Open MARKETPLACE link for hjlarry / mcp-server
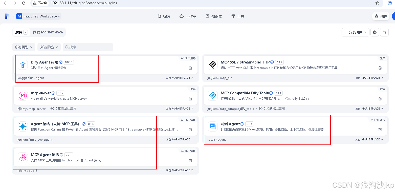Screen dimensions: 395x192 pos(180,109)
